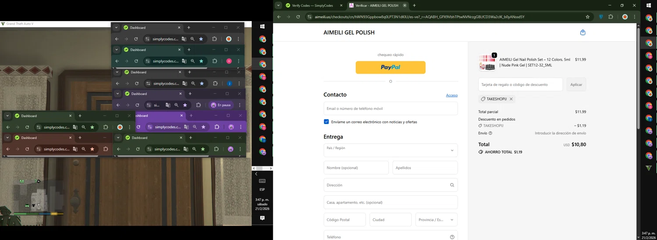
Task: Open three-dot menu in the En pausa window
Action: [240, 105]
